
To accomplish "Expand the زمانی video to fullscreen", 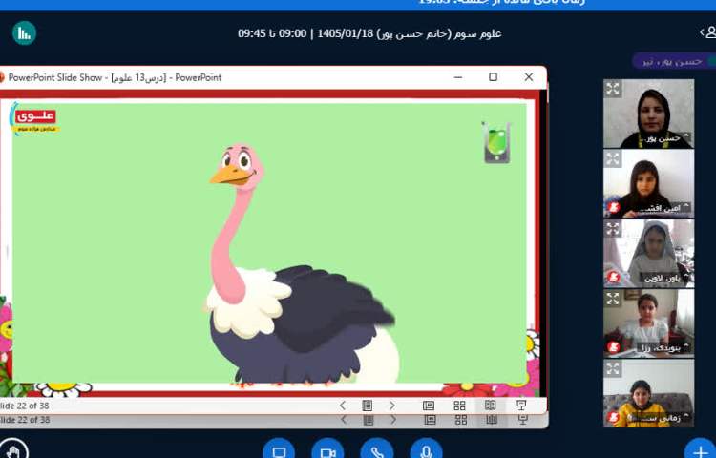I will click(613, 368).
